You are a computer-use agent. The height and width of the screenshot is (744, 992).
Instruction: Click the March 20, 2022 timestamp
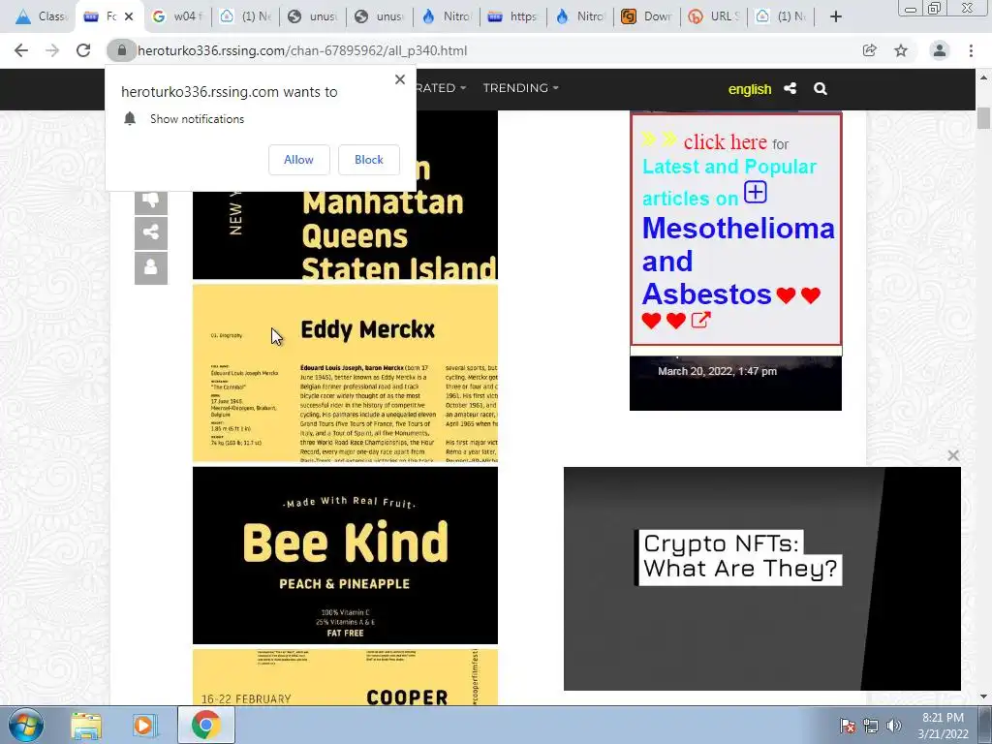coord(718,371)
